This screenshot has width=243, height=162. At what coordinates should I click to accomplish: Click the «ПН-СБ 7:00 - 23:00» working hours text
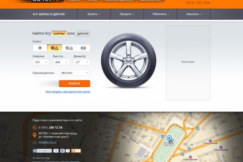point(198,3)
